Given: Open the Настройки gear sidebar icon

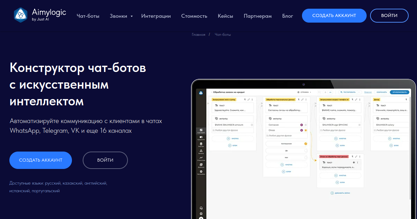Looking at the screenshot, I should pos(201,172).
